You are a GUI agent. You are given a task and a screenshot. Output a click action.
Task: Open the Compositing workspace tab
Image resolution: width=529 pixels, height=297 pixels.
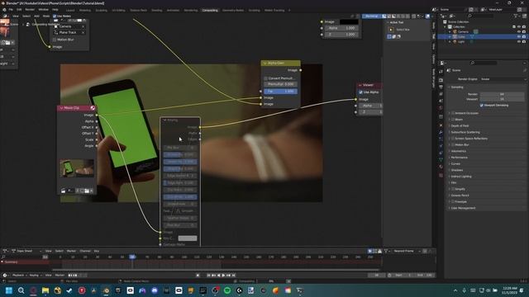pyautogui.click(x=210, y=10)
